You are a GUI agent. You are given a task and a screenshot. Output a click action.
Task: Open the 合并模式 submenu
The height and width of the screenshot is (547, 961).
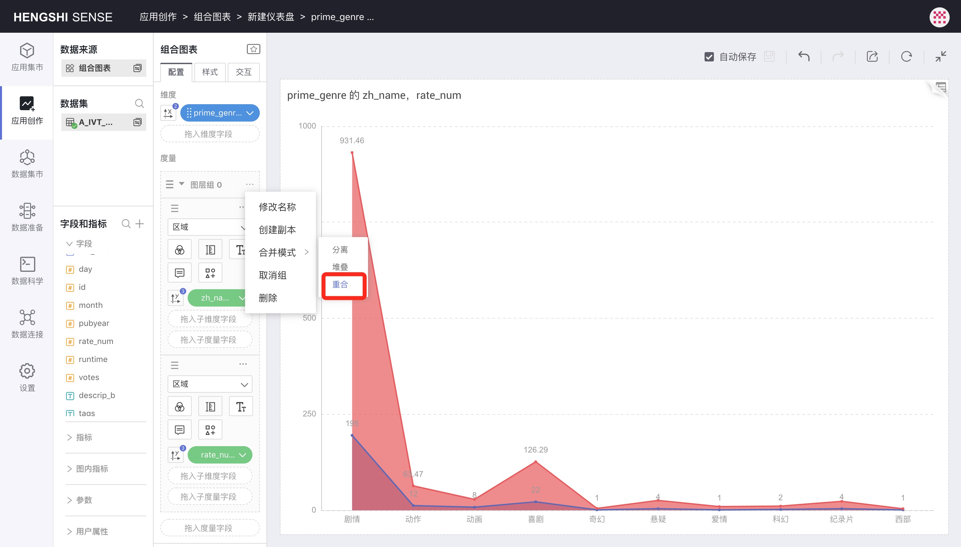[x=280, y=252]
